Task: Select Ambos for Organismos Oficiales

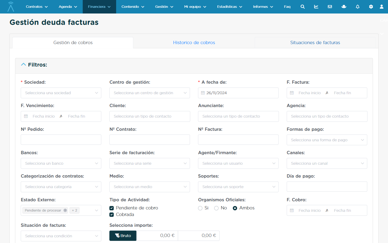Action: (x=235, y=208)
